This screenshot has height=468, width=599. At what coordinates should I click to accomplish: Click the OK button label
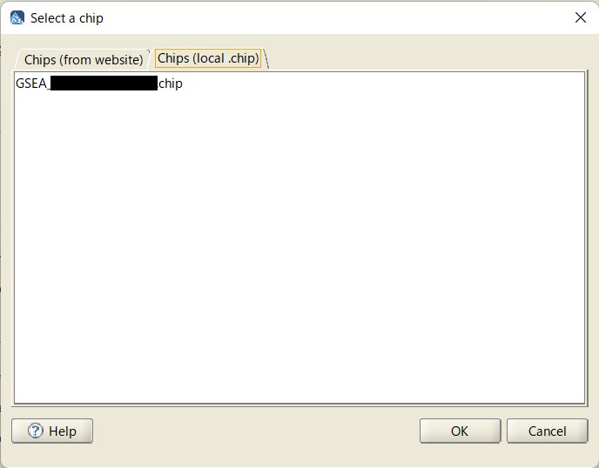click(x=460, y=431)
